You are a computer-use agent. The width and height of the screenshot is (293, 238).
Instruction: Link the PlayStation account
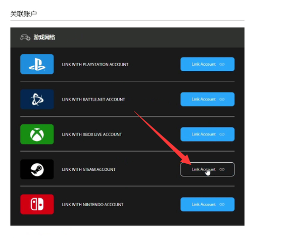(x=208, y=64)
